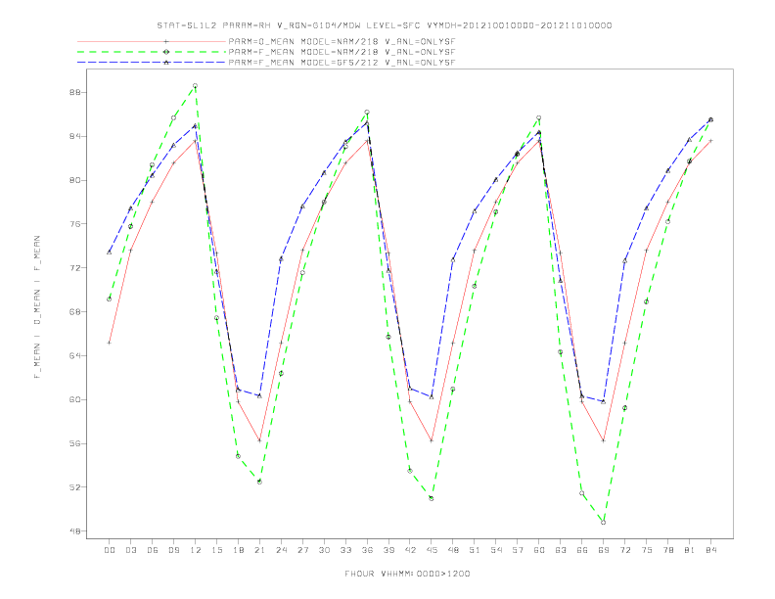
Task: Click y-axis tick label 88
Action: 75,92
